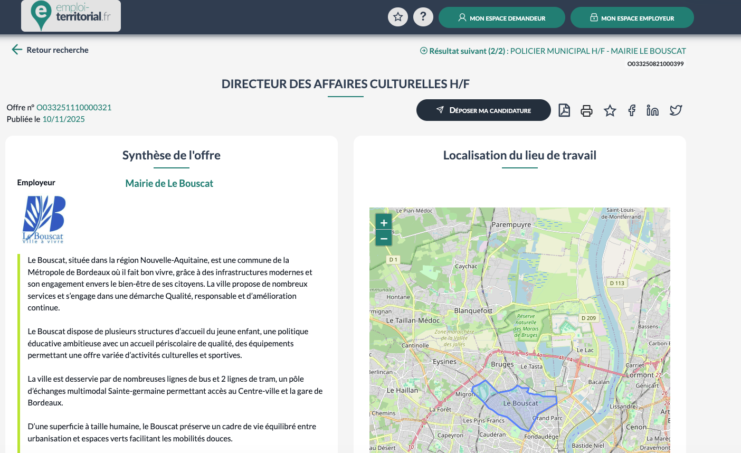The height and width of the screenshot is (453, 741).
Task: Open Mairie de Le Bouscat employer link
Action: point(169,183)
